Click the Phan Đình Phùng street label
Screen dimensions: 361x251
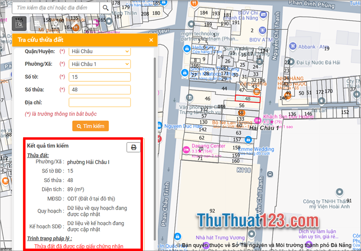[311, 4]
